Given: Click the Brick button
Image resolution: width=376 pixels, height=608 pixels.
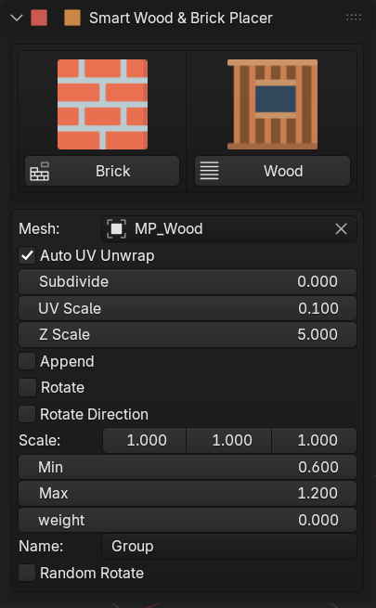Looking at the screenshot, I should (x=102, y=171).
